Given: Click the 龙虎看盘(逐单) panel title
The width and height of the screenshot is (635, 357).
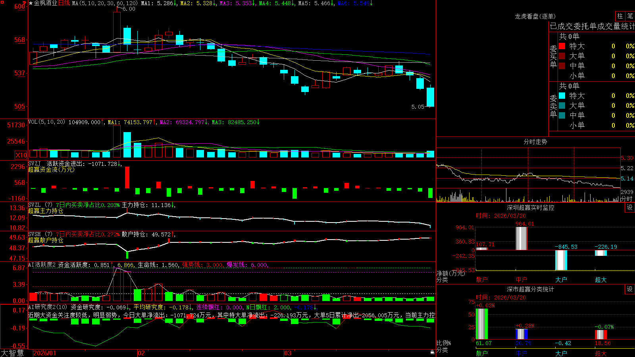Looking at the screenshot, I should (x=535, y=16).
